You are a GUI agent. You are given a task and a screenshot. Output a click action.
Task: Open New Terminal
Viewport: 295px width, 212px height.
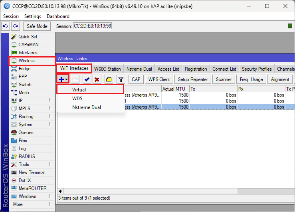(x=32, y=172)
